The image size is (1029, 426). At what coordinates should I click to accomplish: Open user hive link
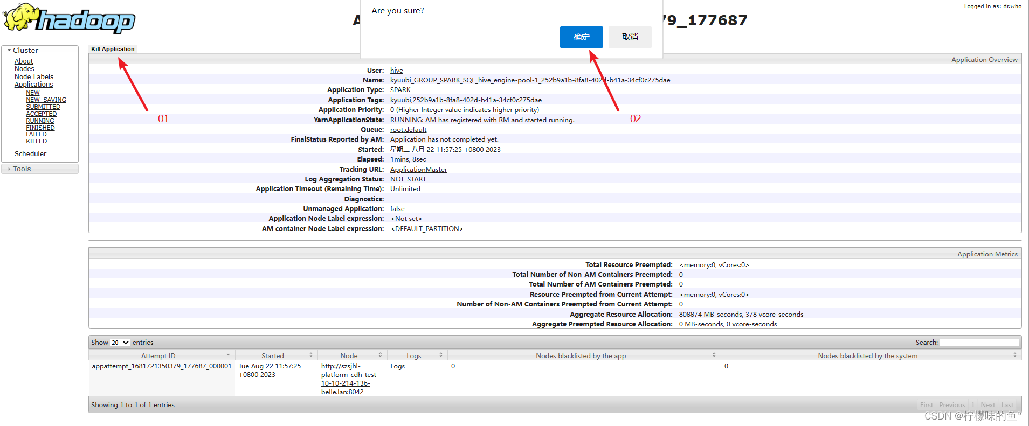397,71
